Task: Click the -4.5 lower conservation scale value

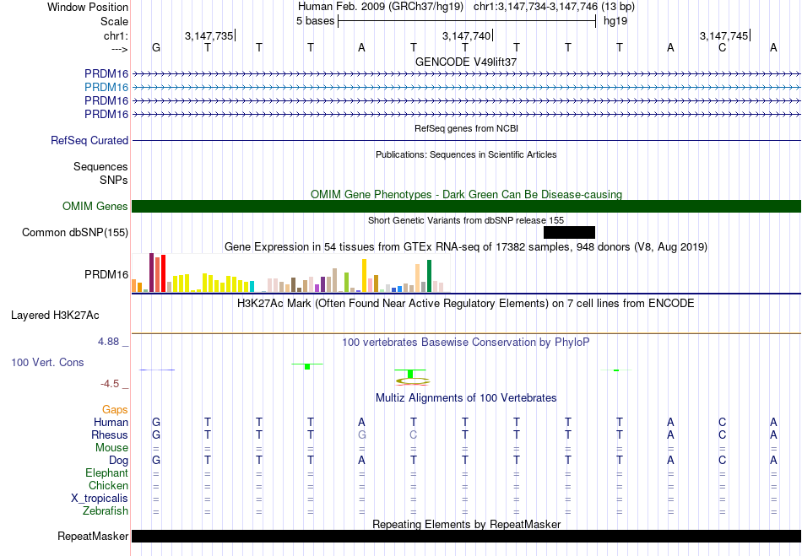Action: pyautogui.click(x=110, y=384)
